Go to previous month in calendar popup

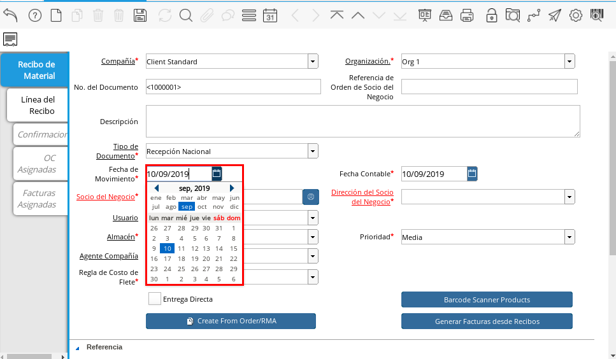[x=156, y=188]
